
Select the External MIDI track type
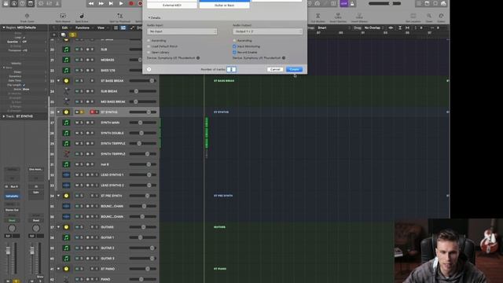(x=172, y=6)
